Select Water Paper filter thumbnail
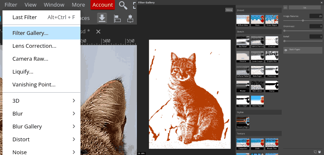 pos(257,101)
